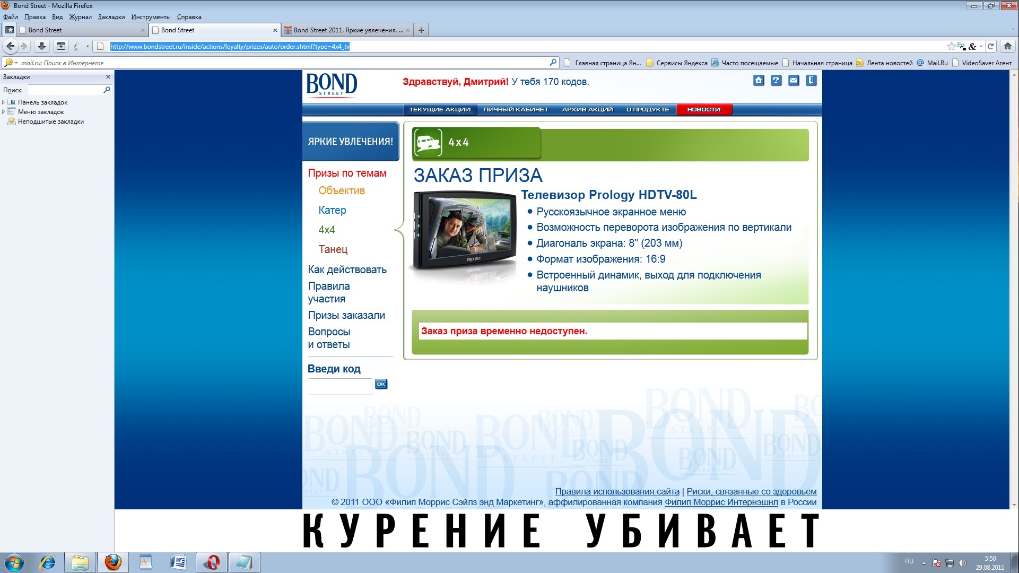Bookmark this page with the star icon

pos(951,46)
